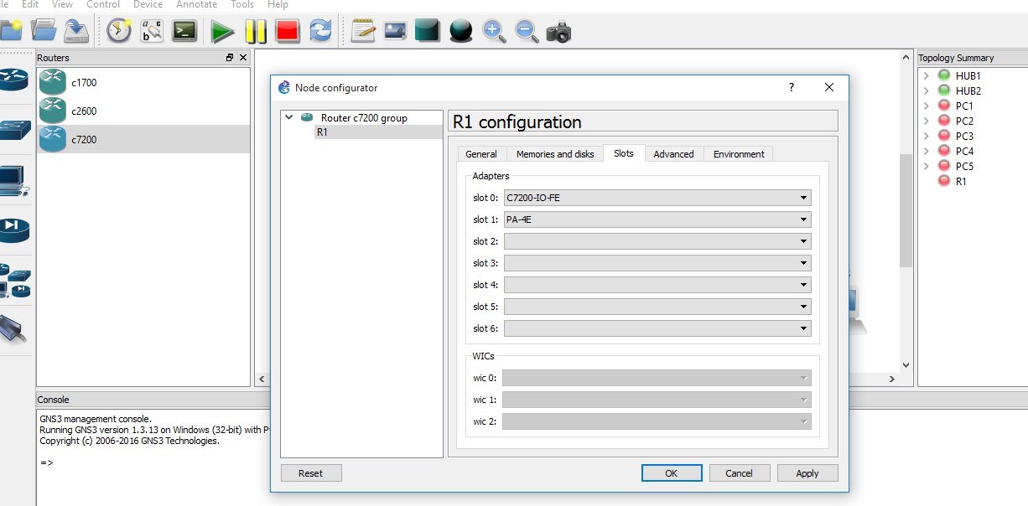
Task: Float the Routers panel
Action: coord(230,58)
